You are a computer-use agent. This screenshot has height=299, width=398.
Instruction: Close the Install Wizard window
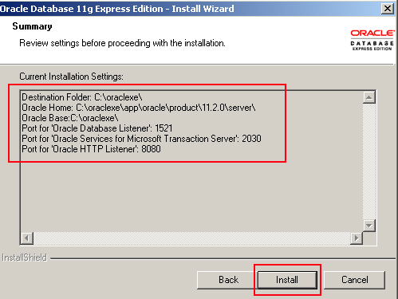click(388, 9)
